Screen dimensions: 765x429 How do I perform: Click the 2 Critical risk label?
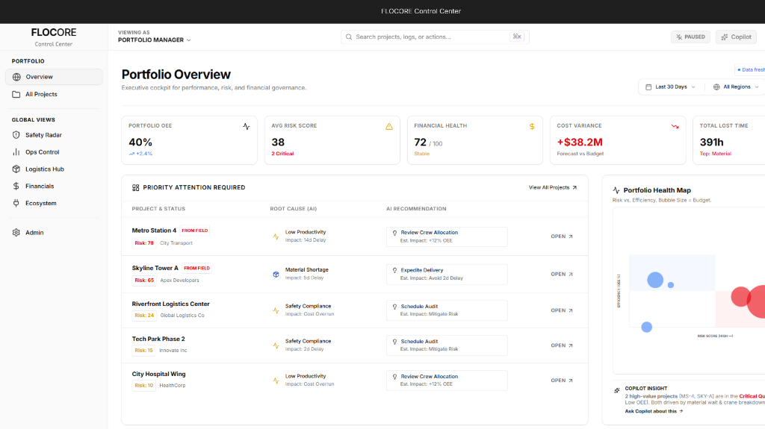(x=282, y=154)
